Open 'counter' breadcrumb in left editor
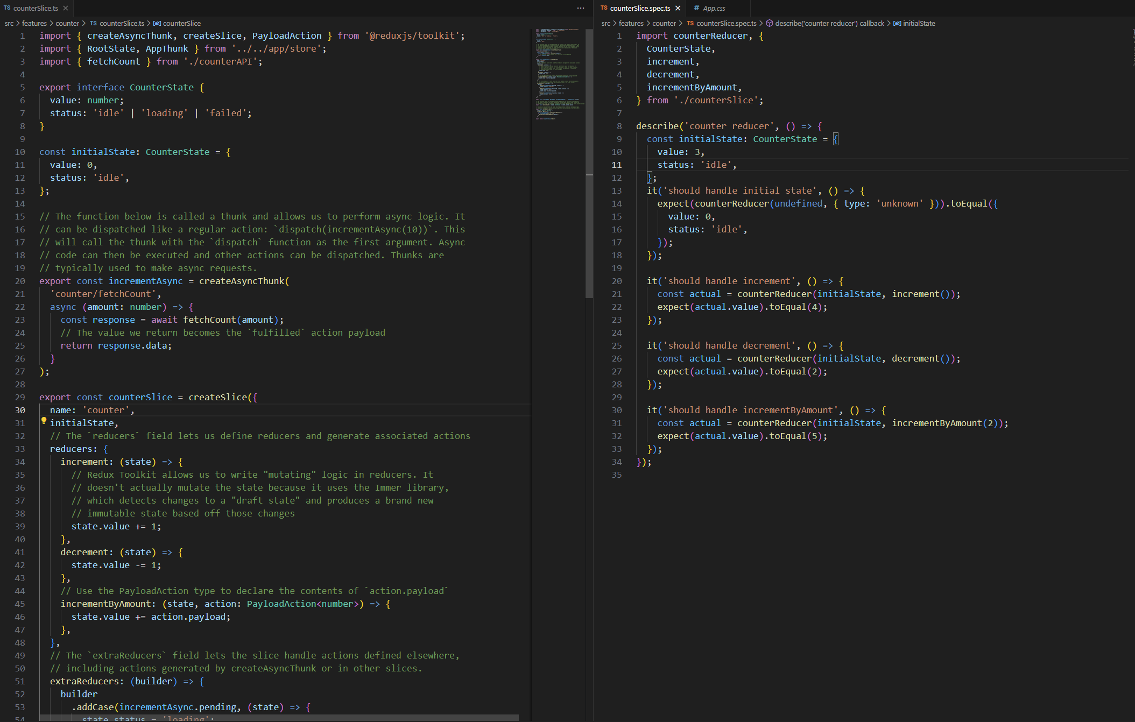1135x722 pixels. pos(67,23)
